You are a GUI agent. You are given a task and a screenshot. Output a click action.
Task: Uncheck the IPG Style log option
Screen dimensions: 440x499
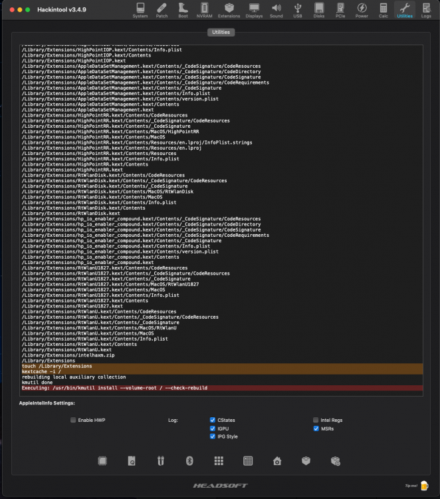[x=213, y=436]
